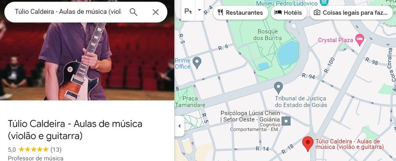This screenshot has height=161, width=396.
Task: Open Coisas legais para fazer filter
Action: point(351,13)
